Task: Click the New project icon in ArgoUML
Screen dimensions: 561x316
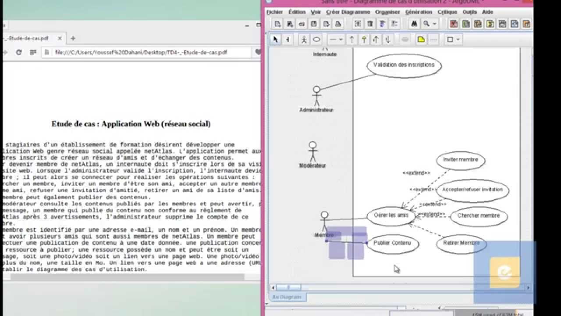Action: coord(277,24)
